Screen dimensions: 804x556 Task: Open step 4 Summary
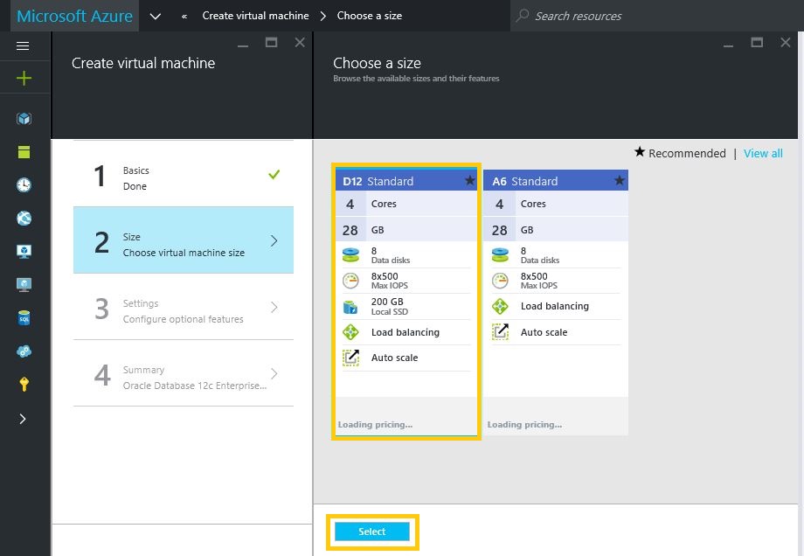point(184,373)
